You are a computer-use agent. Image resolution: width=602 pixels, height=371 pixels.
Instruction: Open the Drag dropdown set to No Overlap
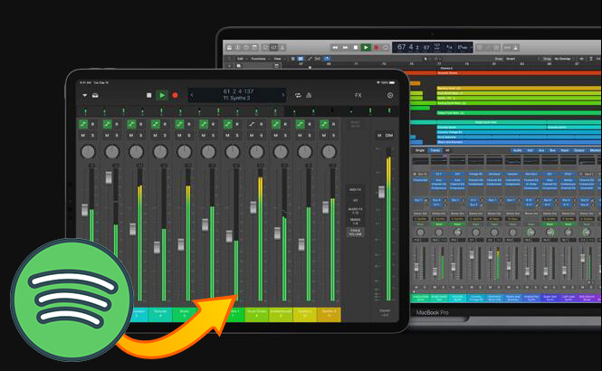point(563,59)
